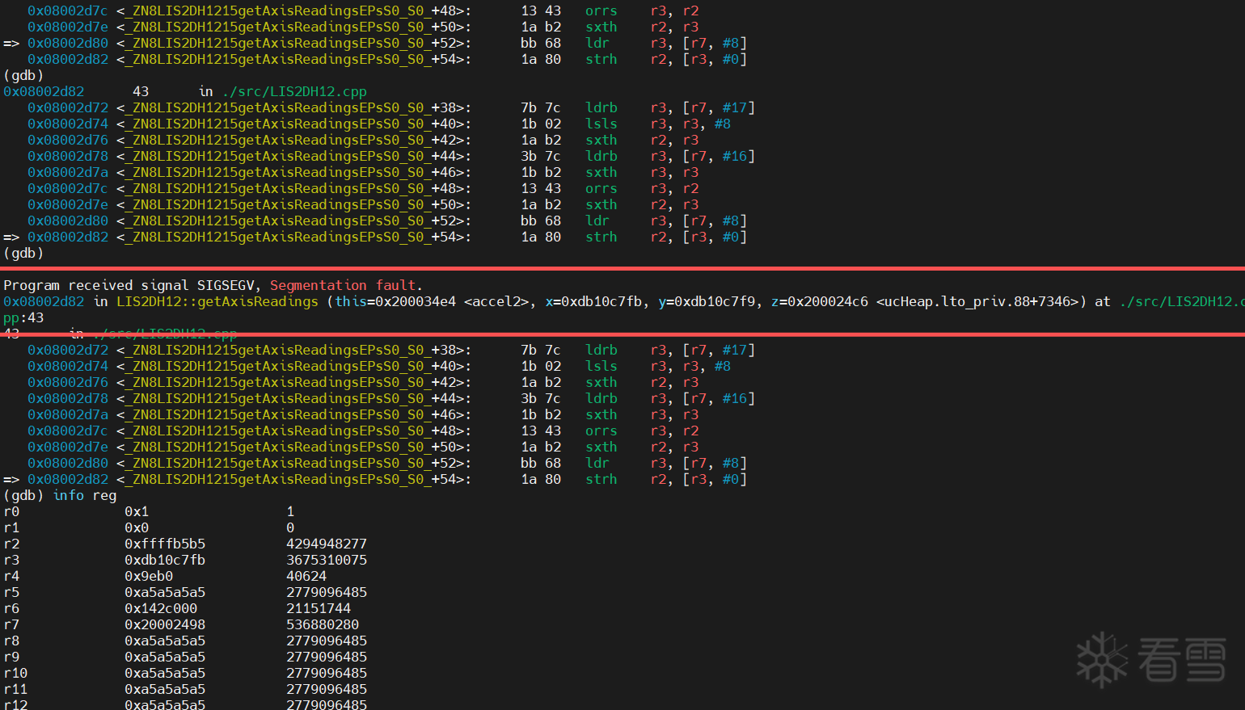This screenshot has width=1245, height=710.
Task: Click decimal value 21151744
Action: [319, 608]
